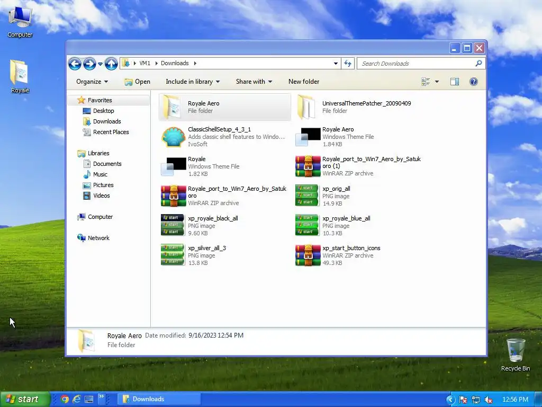Expand quick launch overflow chevron
Viewport: 542px width, 407px height.
click(x=101, y=397)
